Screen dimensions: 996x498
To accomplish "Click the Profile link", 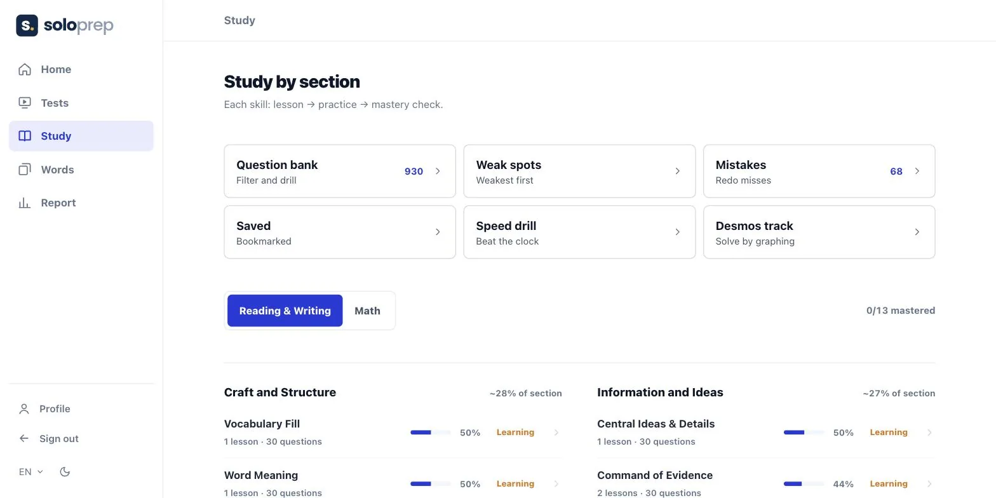I will [x=81, y=409].
